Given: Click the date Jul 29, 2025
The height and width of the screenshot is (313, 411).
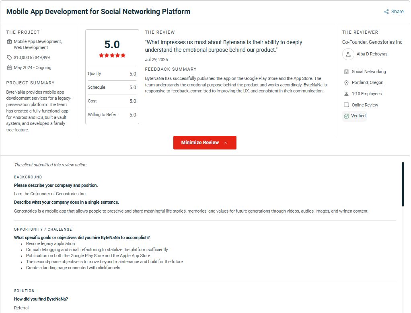Looking at the screenshot, I should pos(156,59).
